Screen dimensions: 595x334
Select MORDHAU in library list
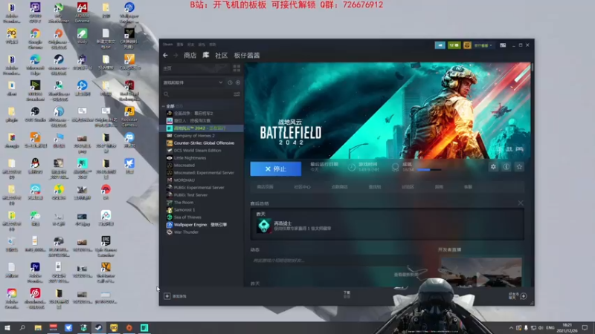pos(184,180)
